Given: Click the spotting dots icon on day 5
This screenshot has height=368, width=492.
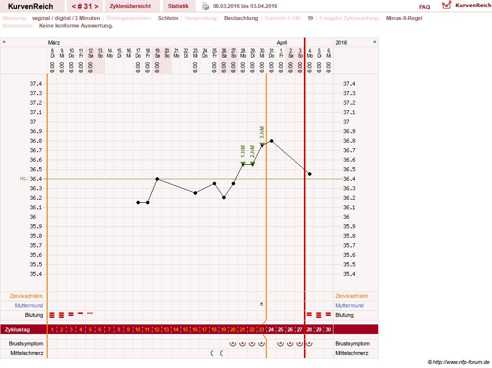Looking at the screenshot, I should 90,313.
